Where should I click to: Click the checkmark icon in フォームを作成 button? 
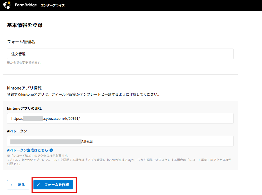coord(38,185)
